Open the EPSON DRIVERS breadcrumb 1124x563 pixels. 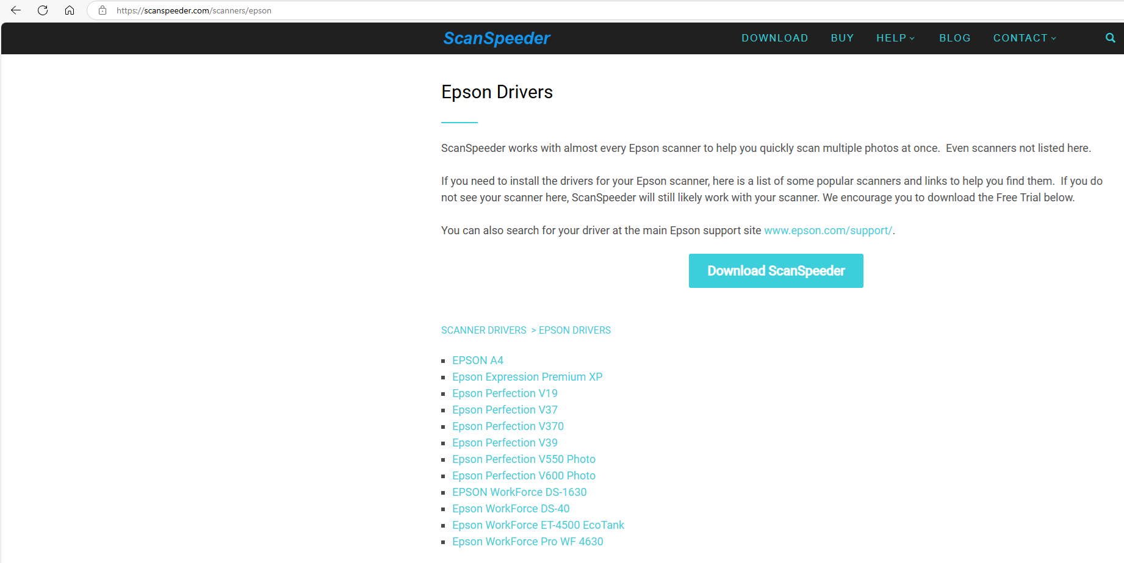pos(575,330)
